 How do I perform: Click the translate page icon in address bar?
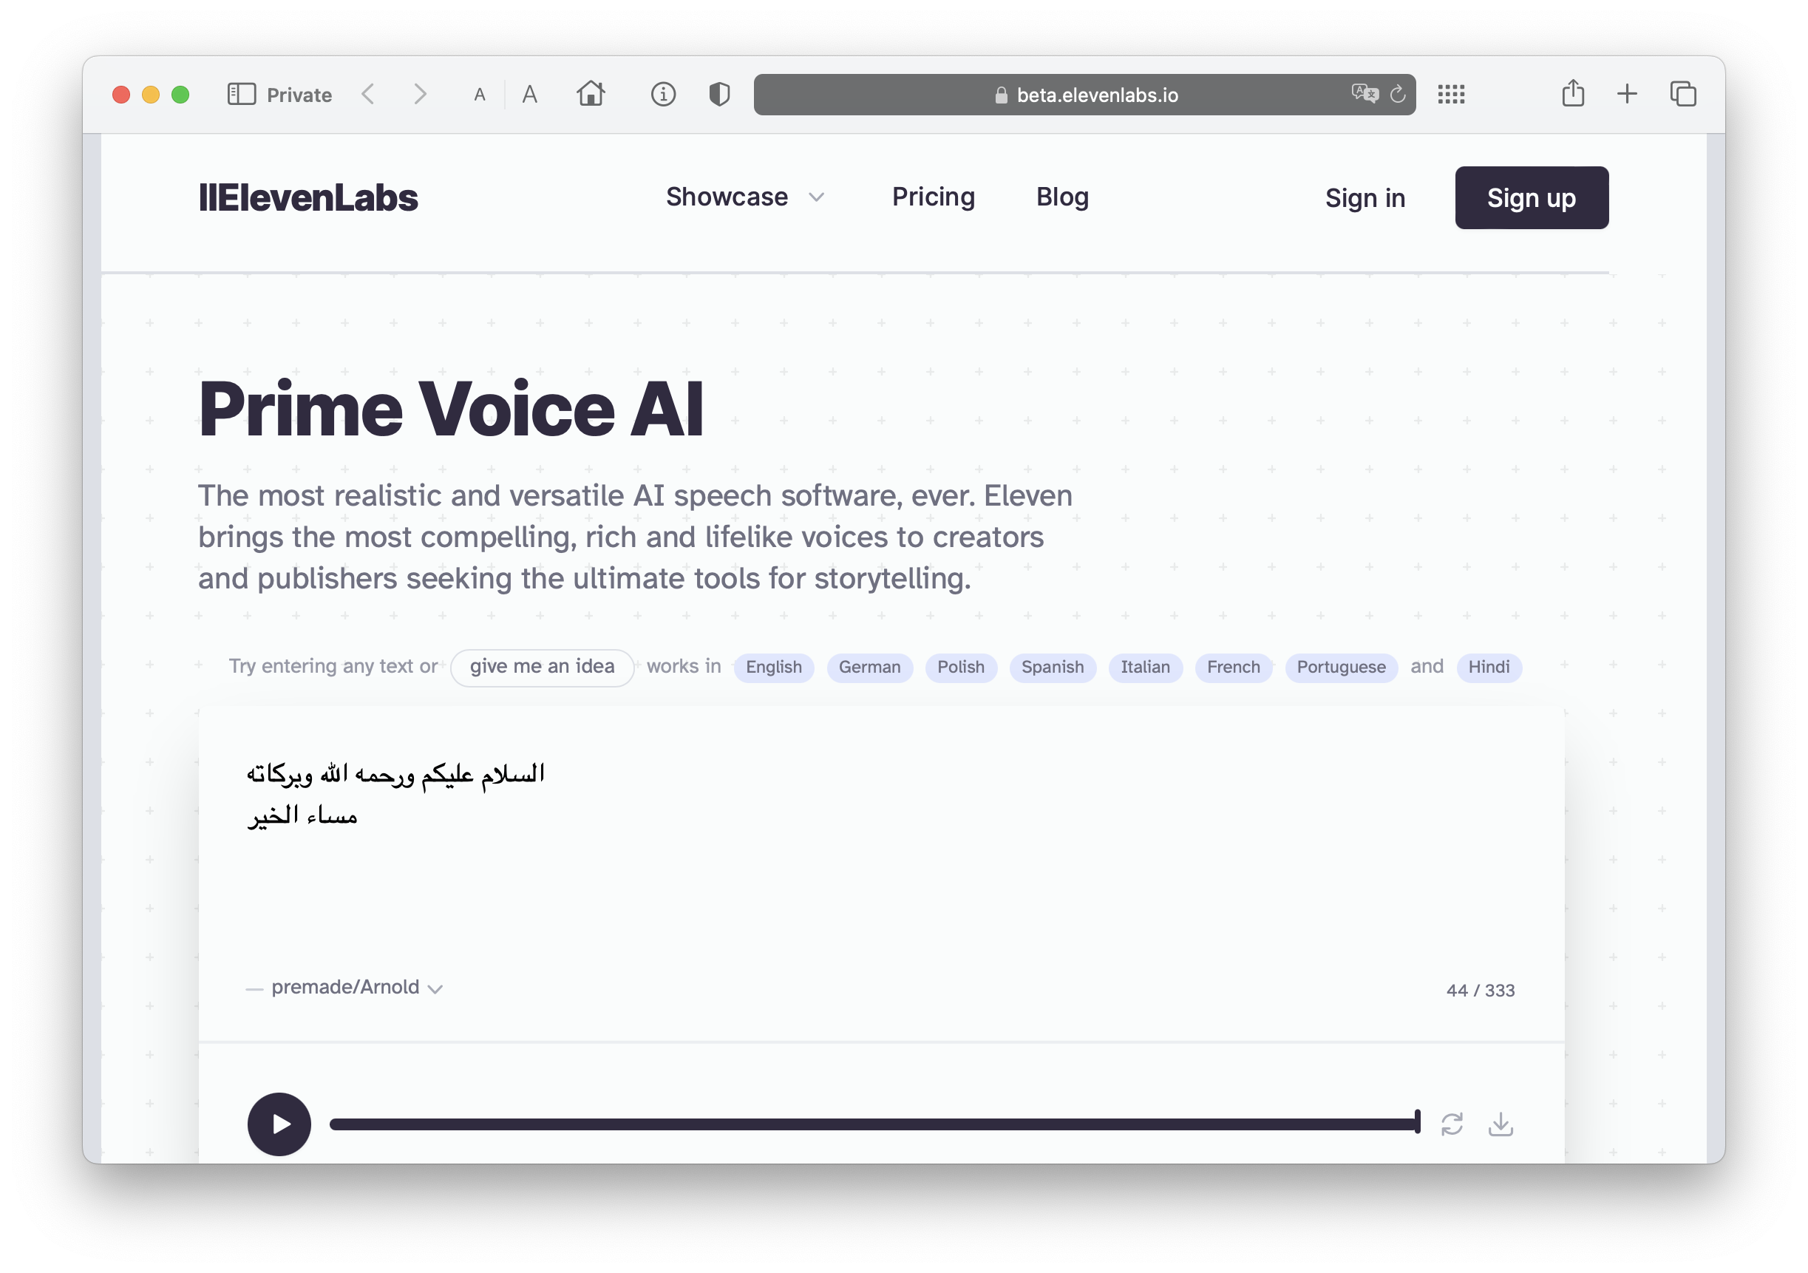point(1365,94)
